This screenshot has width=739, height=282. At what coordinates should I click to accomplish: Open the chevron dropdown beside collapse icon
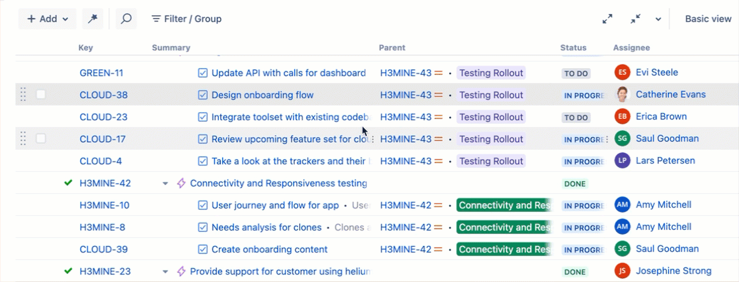[659, 19]
